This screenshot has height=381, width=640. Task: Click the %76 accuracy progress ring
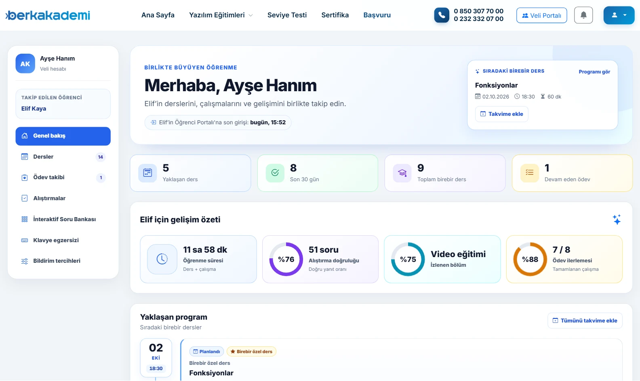286,259
